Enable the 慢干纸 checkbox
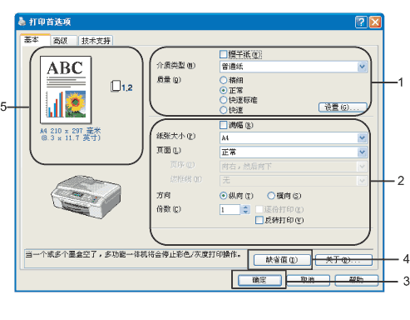 coord(223,54)
